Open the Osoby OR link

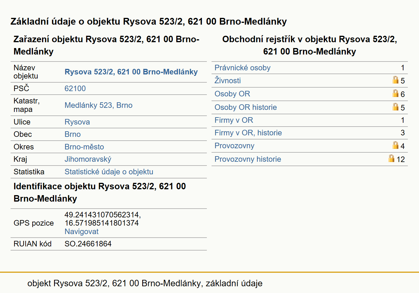pyautogui.click(x=232, y=94)
